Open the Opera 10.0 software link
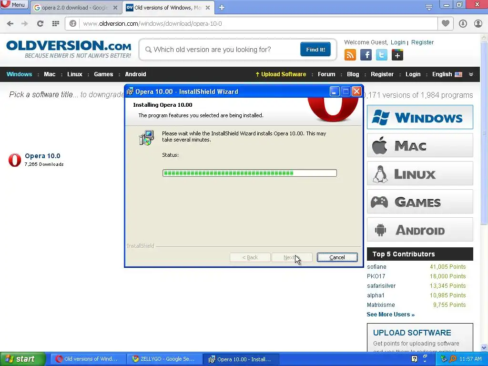The width and height of the screenshot is (488, 366). pos(42,156)
